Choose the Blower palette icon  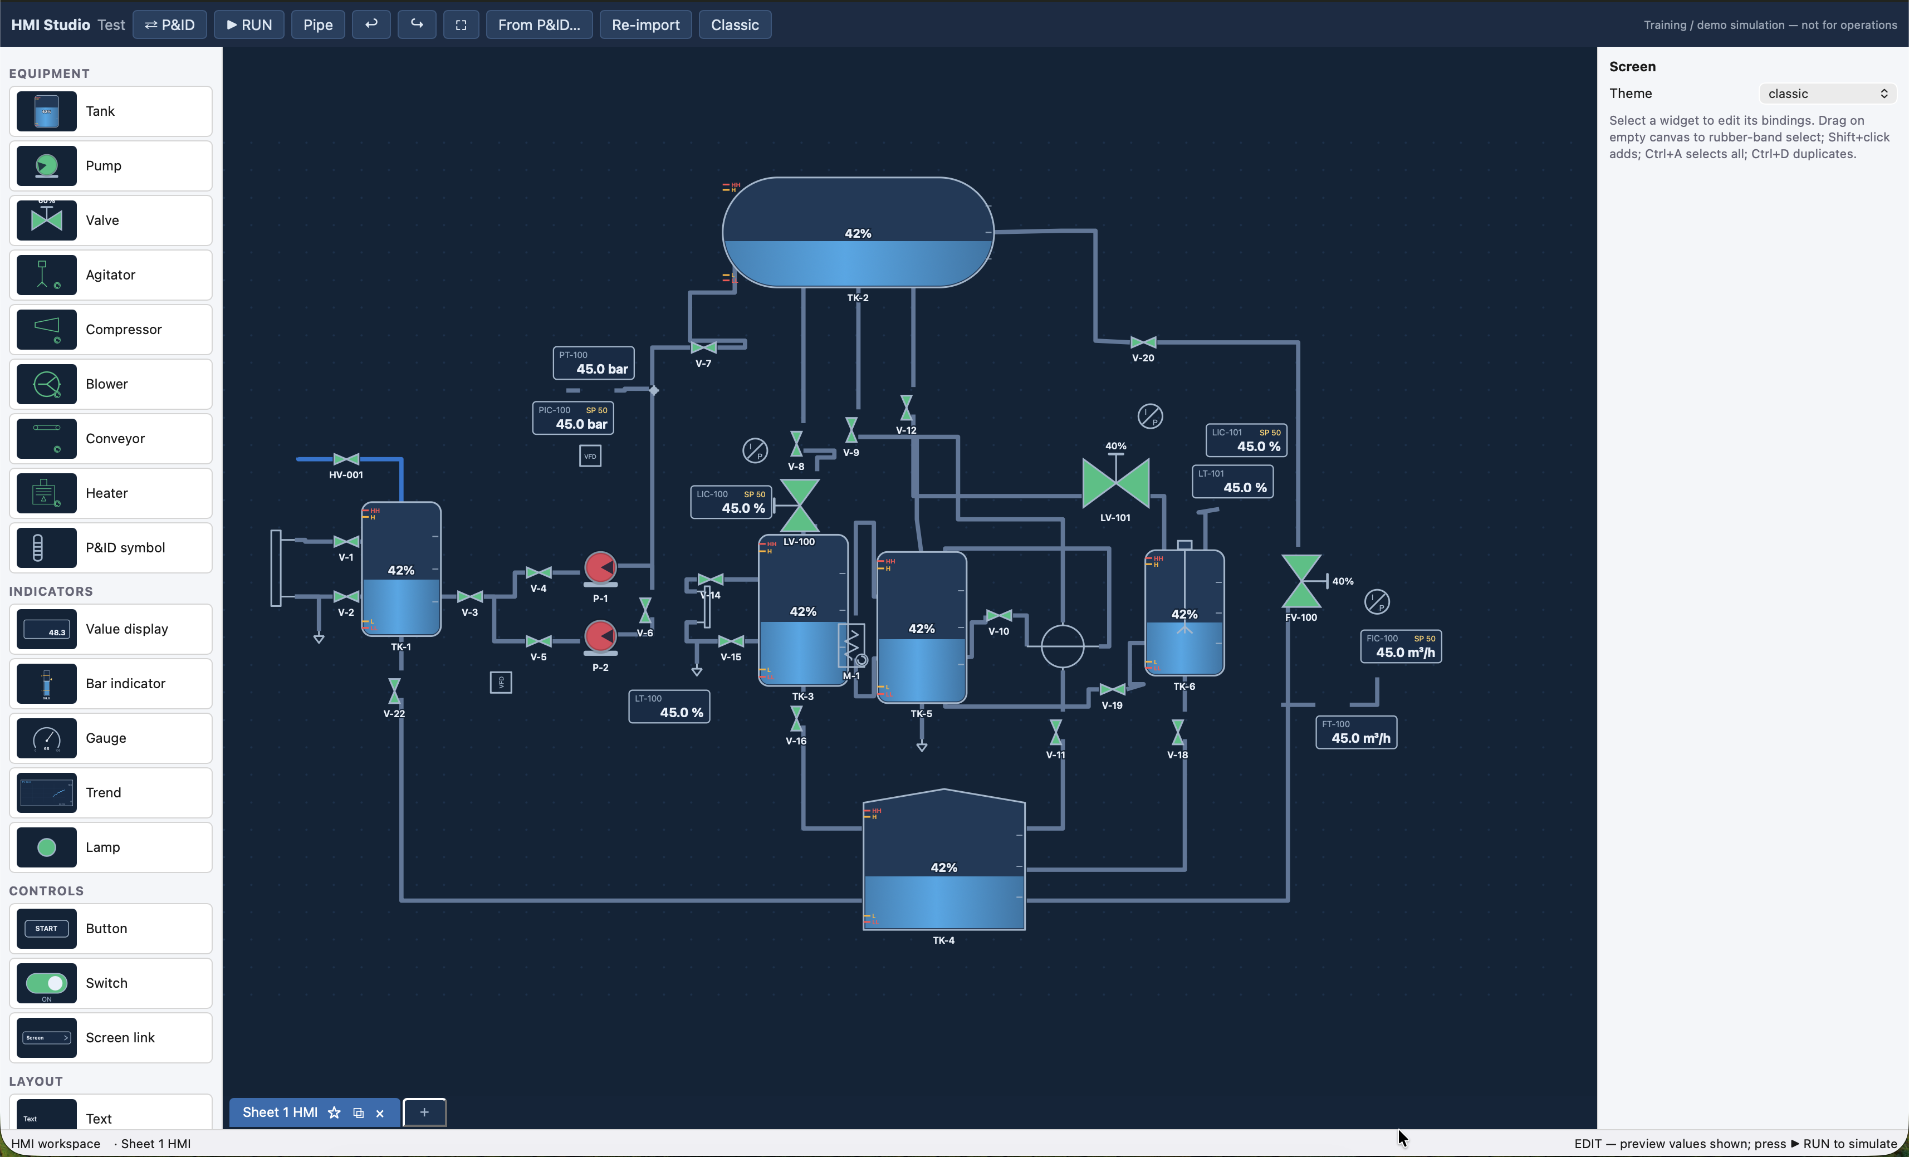coord(46,384)
